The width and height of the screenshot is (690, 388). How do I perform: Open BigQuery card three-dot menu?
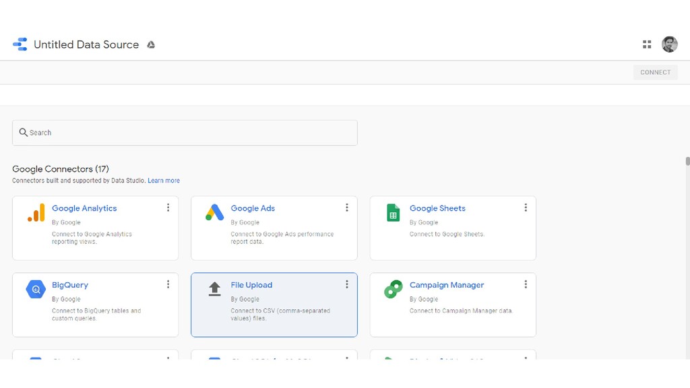pos(168,284)
